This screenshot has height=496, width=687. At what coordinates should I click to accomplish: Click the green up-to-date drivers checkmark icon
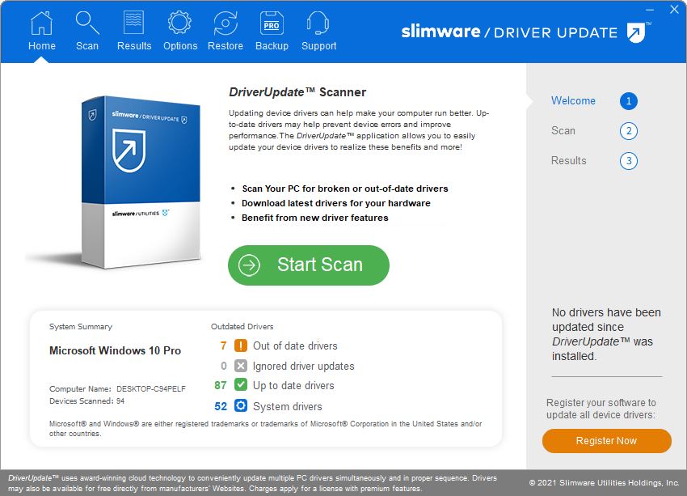tap(241, 384)
